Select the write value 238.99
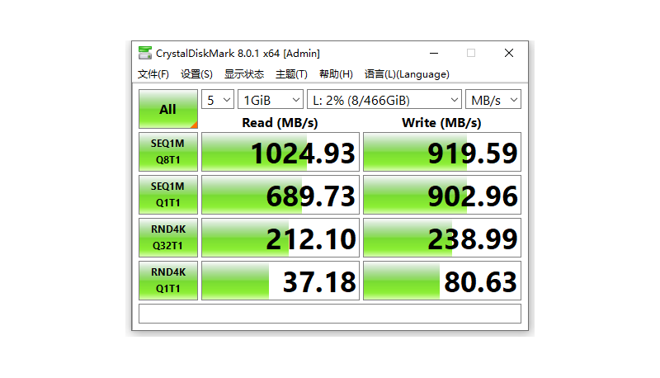The height and width of the screenshot is (378, 660). (442, 238)
